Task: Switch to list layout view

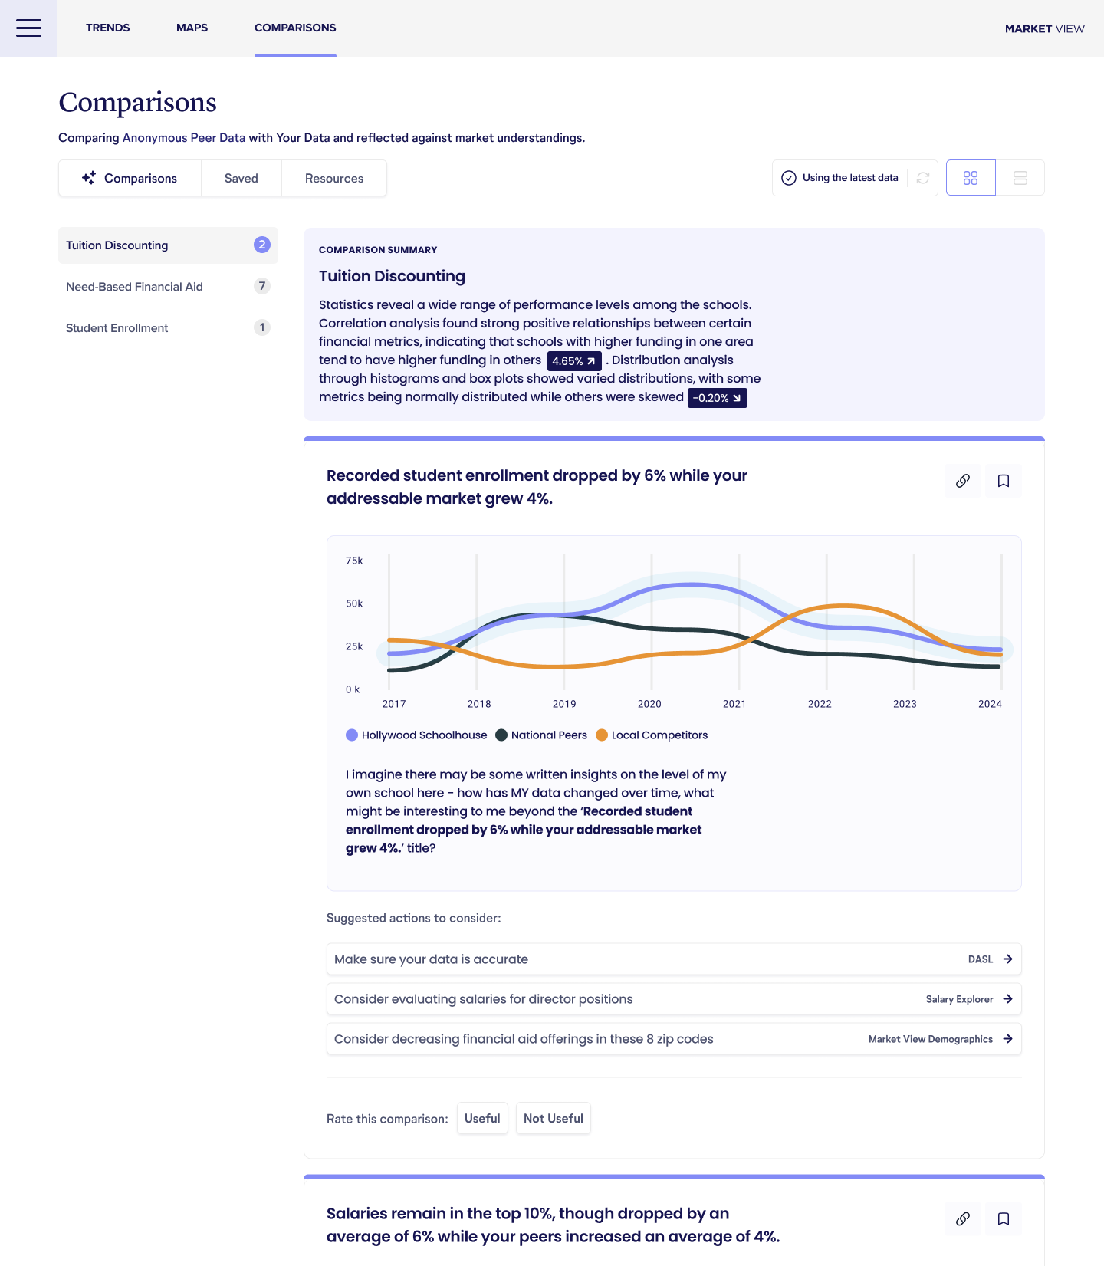Action: tap(1020, 178)
